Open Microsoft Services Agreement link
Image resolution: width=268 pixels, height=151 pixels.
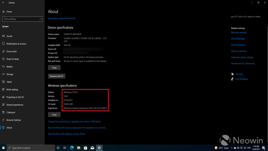click(x=77, y=128)
